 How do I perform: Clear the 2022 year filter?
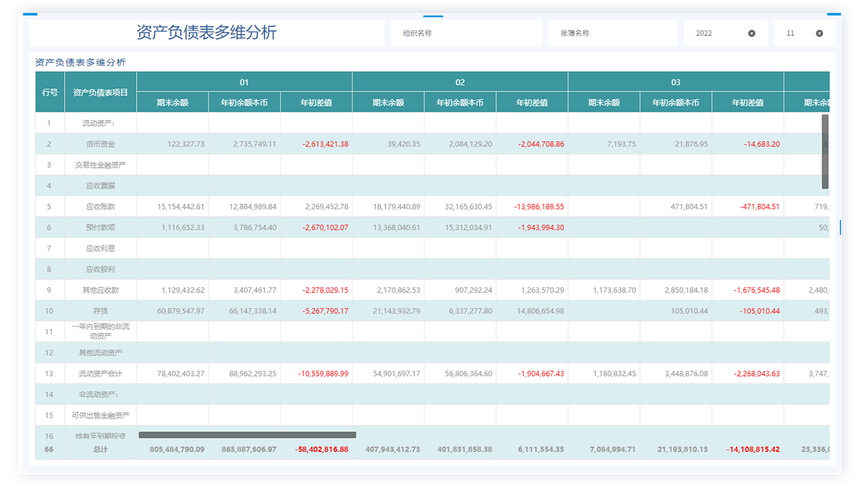click(x=752, y=33)
